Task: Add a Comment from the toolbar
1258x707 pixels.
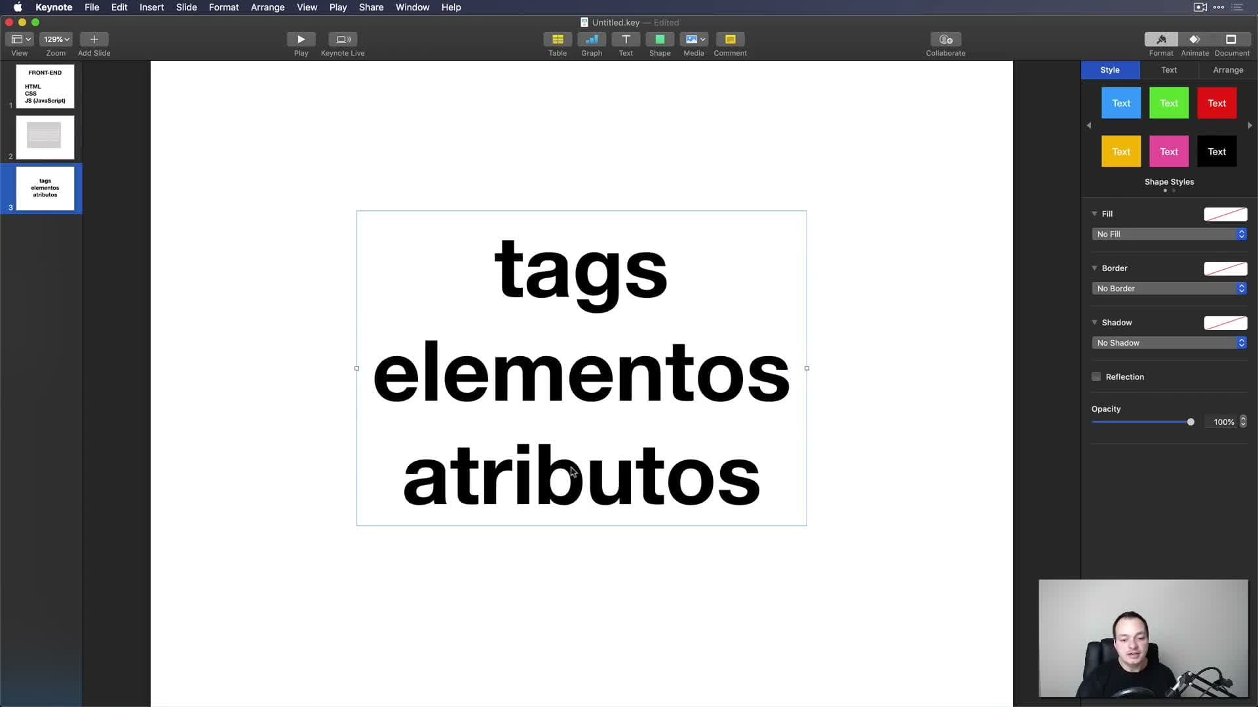Action: pos(730,39)
